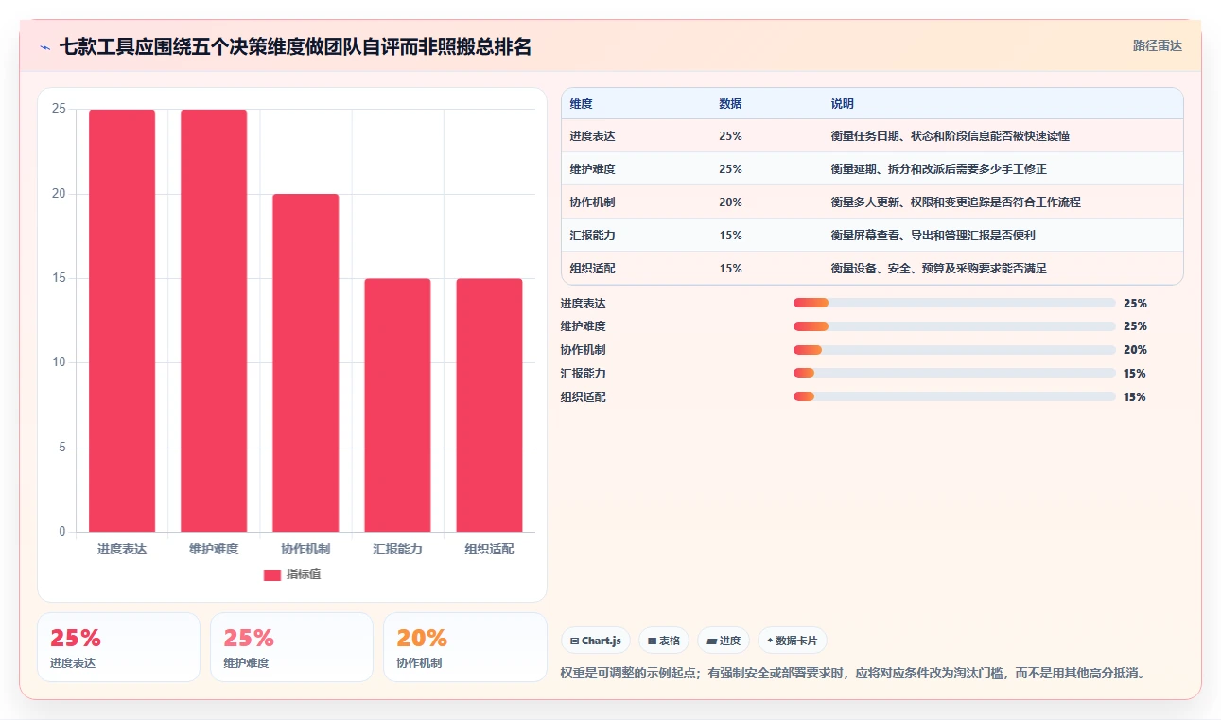Click the 说明 column header
Screen dimensions: 1221x720
[842, 104]
